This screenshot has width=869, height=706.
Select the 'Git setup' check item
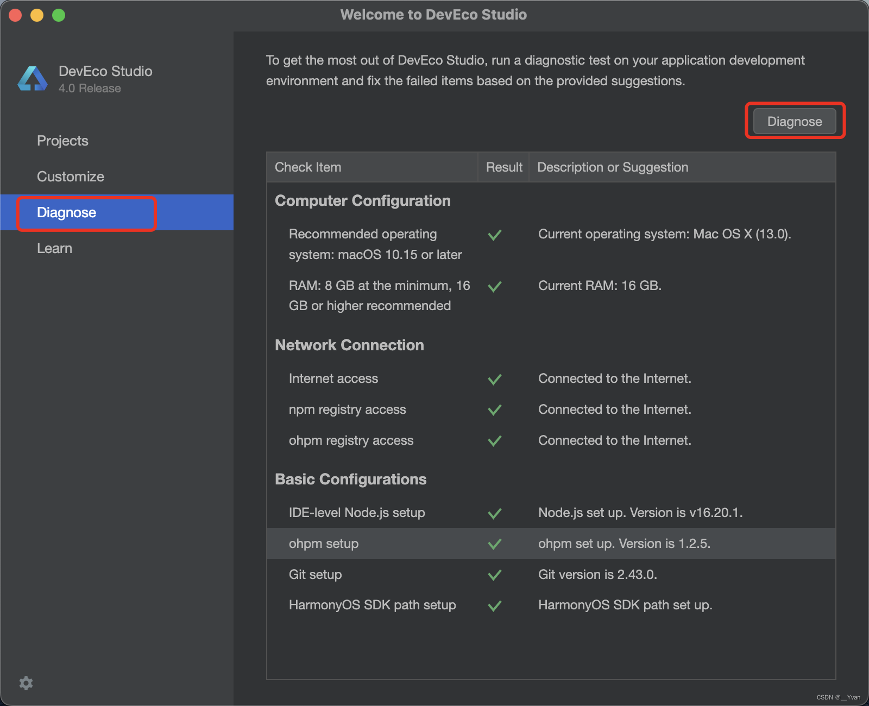[315, 575]
